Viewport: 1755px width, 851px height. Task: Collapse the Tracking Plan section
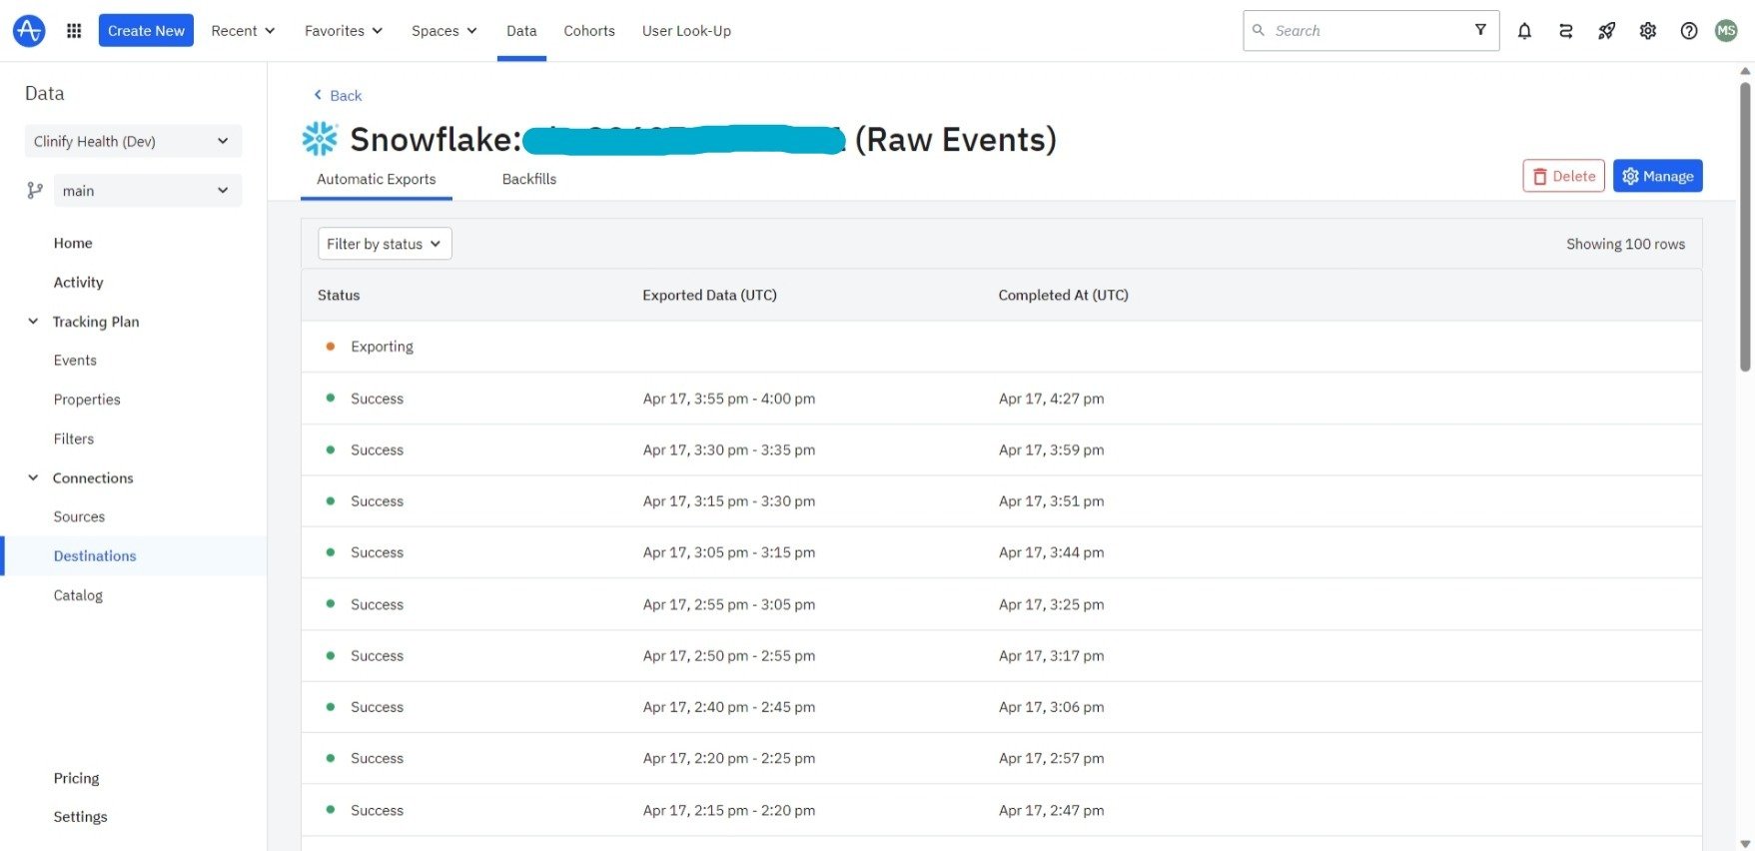coord(33,322)
